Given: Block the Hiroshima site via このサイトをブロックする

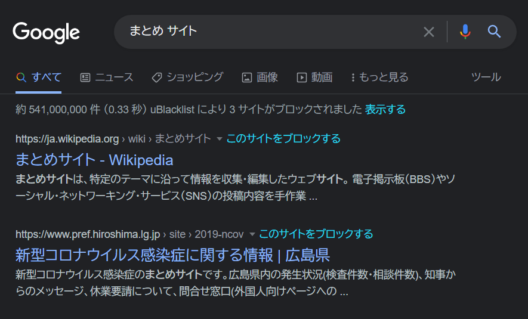Looking at the screenshot, I should click(x=316, y=234).
